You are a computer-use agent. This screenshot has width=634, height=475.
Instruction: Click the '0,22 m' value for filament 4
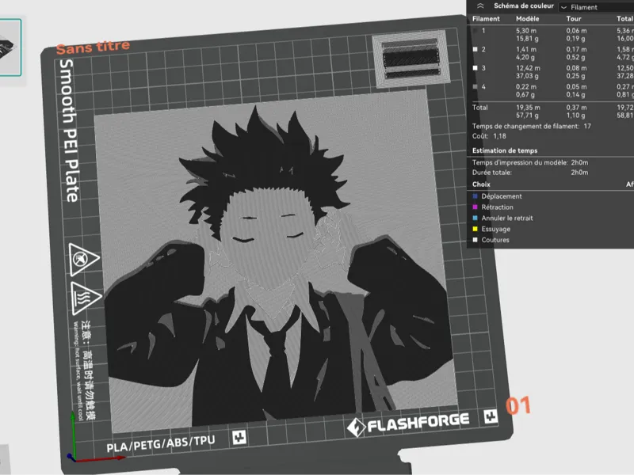pos(526,86)
